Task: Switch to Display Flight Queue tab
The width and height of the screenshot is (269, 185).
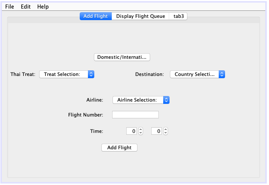Action: 140,16
